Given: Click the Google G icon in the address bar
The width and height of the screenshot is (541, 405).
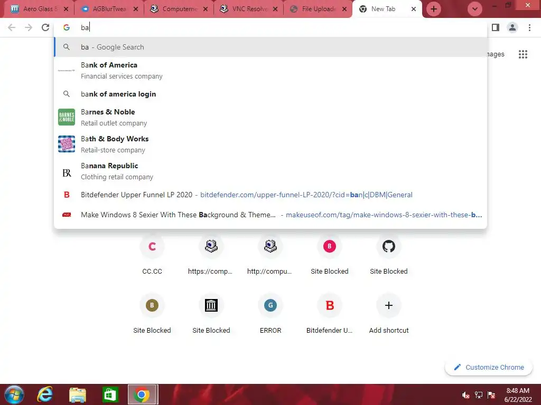Looking at the screenshot, I should click(x=67, y=27).
